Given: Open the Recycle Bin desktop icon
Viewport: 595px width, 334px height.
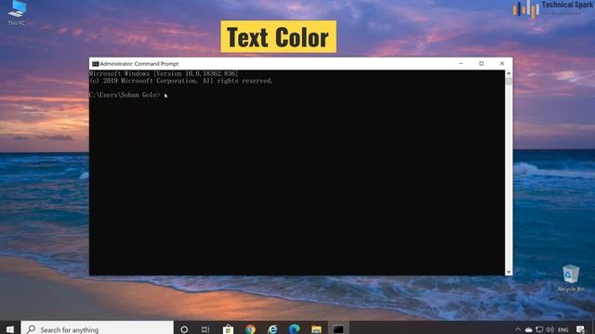Looking at the screenshot, I should pyautogui.click(x=571, y=278).
